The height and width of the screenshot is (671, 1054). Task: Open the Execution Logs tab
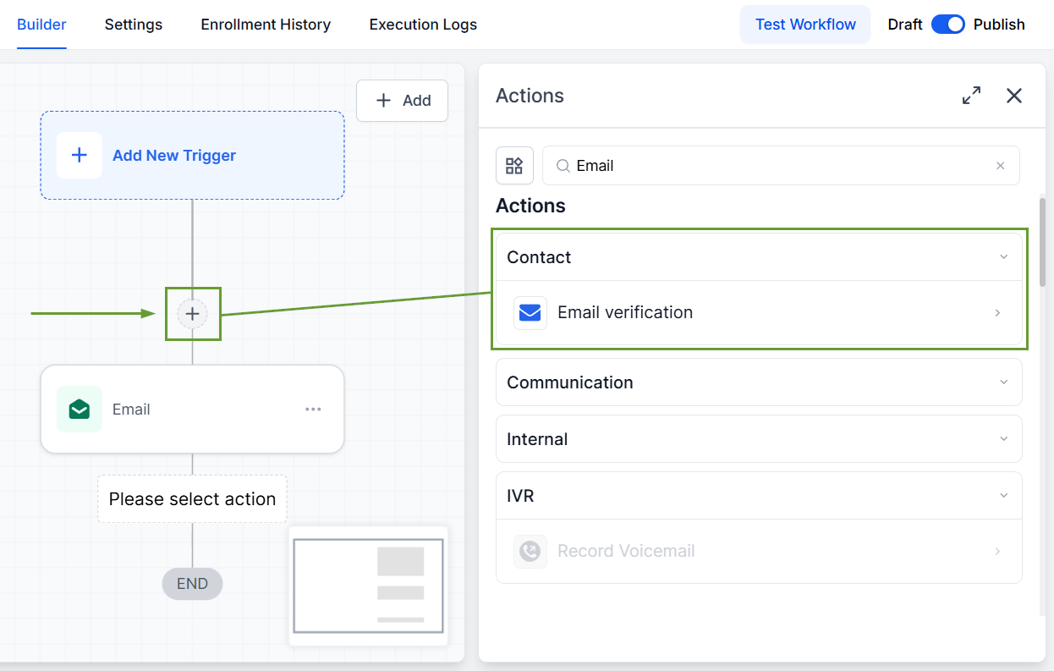pyautogui.click(x=423, y=25)
